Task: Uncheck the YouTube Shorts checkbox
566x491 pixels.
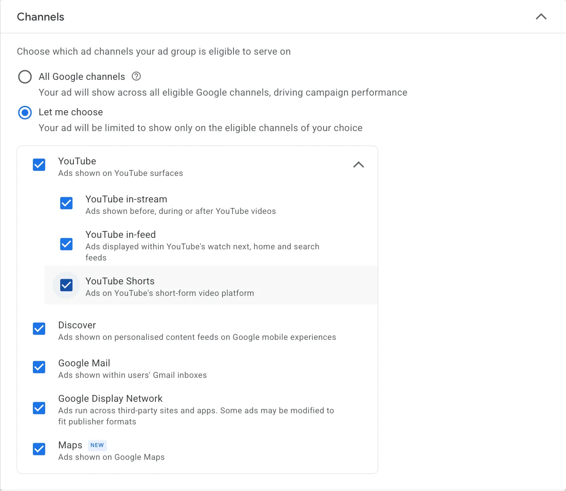Action: (x=67, y=285)
